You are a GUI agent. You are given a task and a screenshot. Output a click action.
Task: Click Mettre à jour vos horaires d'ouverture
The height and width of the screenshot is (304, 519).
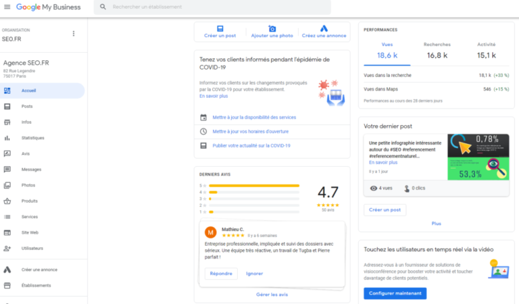pyautogui.click(x=251, y=132)
